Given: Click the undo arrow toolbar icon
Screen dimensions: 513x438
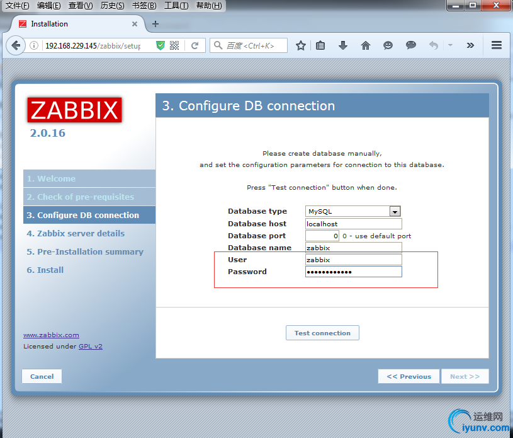Looking at the screenshot, I should [x=434, y=45].
